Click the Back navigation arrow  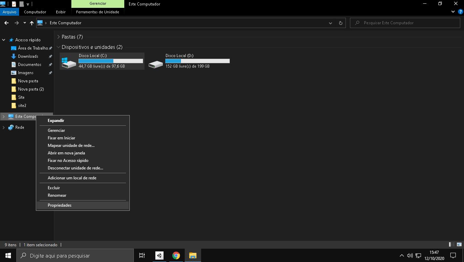pos(6,23)
